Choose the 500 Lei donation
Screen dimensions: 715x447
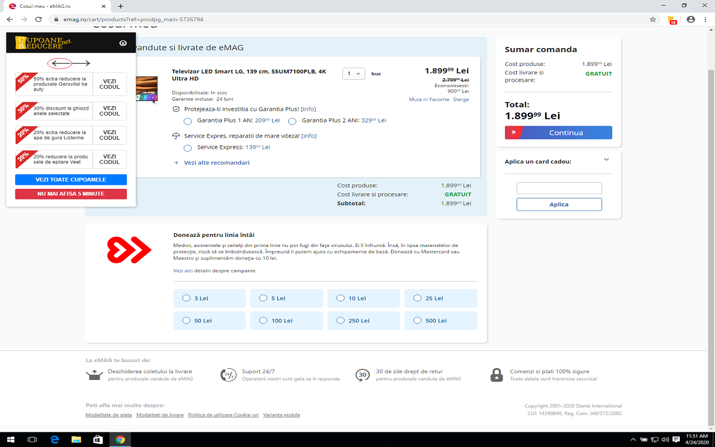(x=441, y=321)
